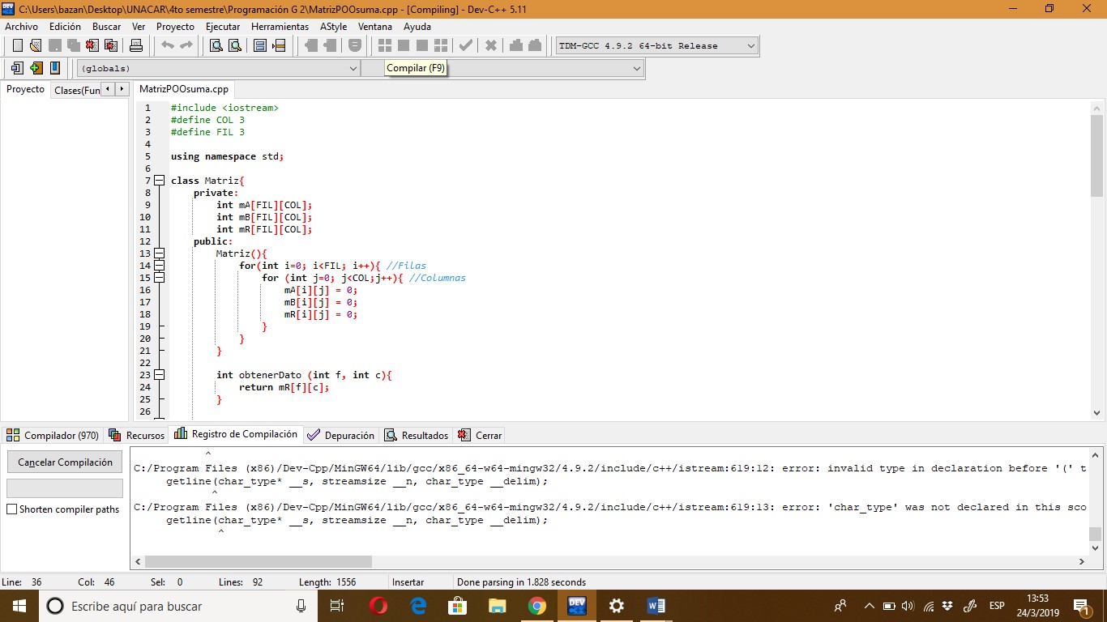Click the Cerrar tab in bottom panel
1107x622 pixels.
[x=481, y=435]
